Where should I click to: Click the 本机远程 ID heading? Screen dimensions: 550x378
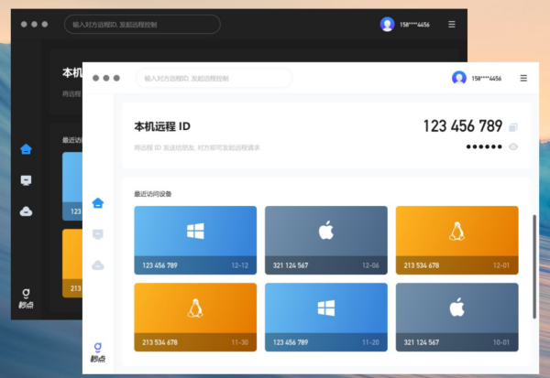tap(162, 126)
